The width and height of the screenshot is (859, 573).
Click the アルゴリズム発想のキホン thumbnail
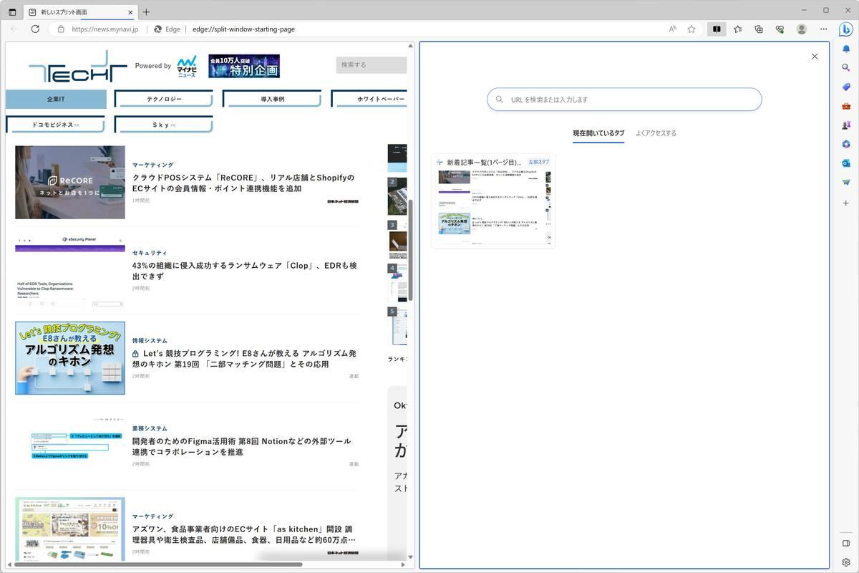(x=70, y=358)
